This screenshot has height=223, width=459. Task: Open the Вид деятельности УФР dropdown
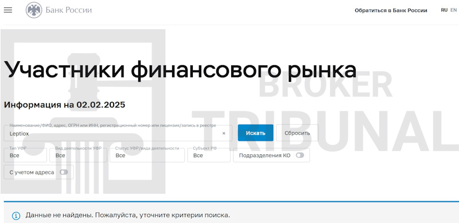pos(78,155)
